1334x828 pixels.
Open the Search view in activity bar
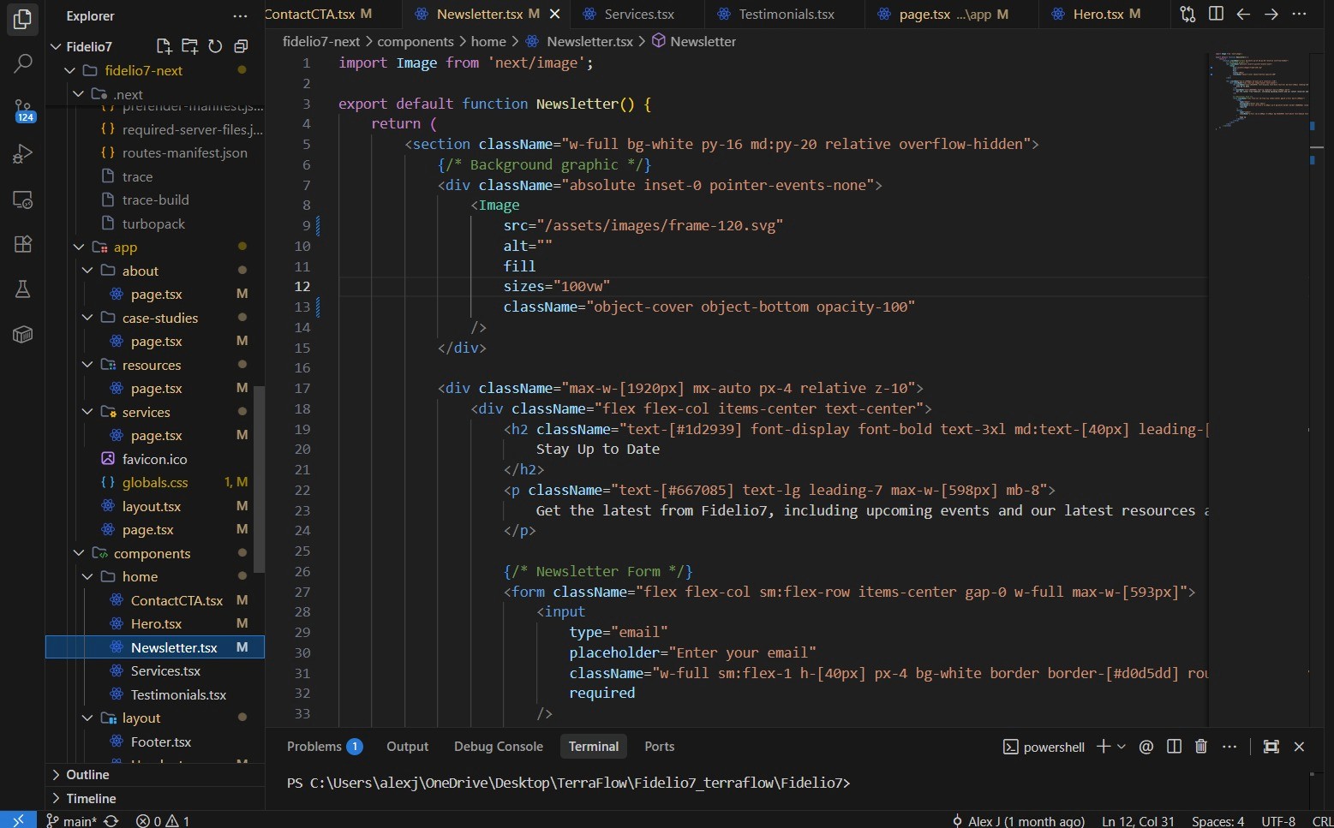23,63
